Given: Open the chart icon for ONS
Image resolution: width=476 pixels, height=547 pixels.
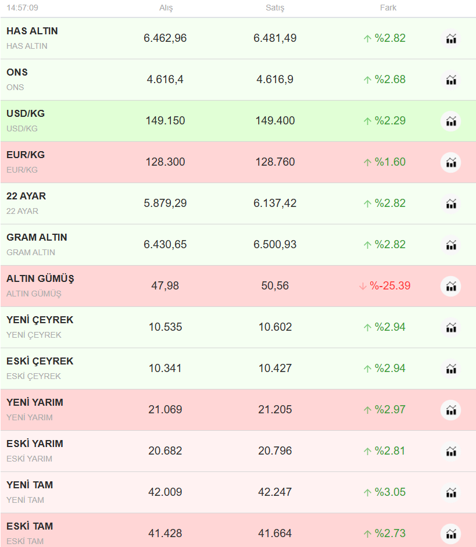Looking at the screenshot, I should coord(450,80).
